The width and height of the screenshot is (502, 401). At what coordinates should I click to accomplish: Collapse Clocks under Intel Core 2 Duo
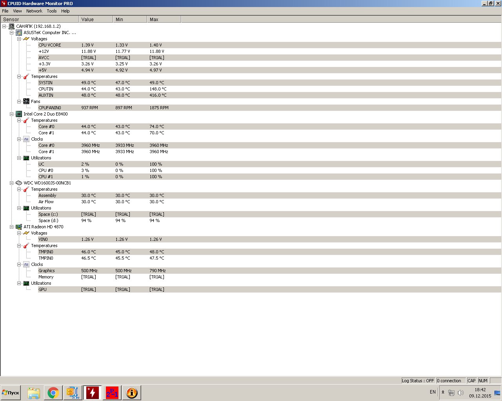coord(19,139)
